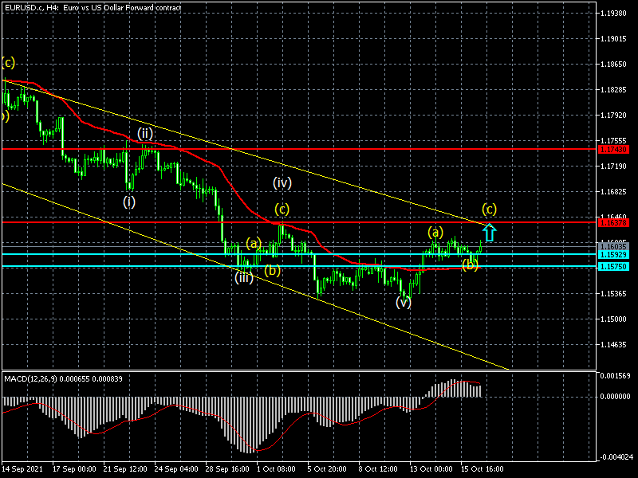Image resolution: width=638 pixels, height=478 pixels.
Task: Click yellow (b) label near 13 Oct candles
Action: click(471, 264)
